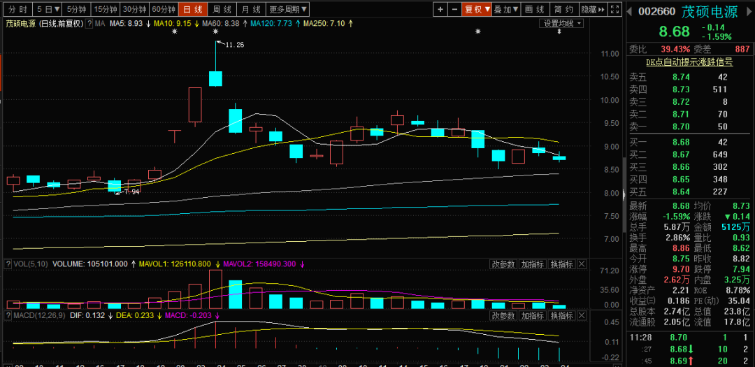Click the 买五 price 8.64 row
This screenshot has width=755, height=367.
click(689, 192)
